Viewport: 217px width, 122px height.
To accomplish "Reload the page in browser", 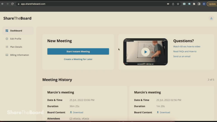I will 12,4.
